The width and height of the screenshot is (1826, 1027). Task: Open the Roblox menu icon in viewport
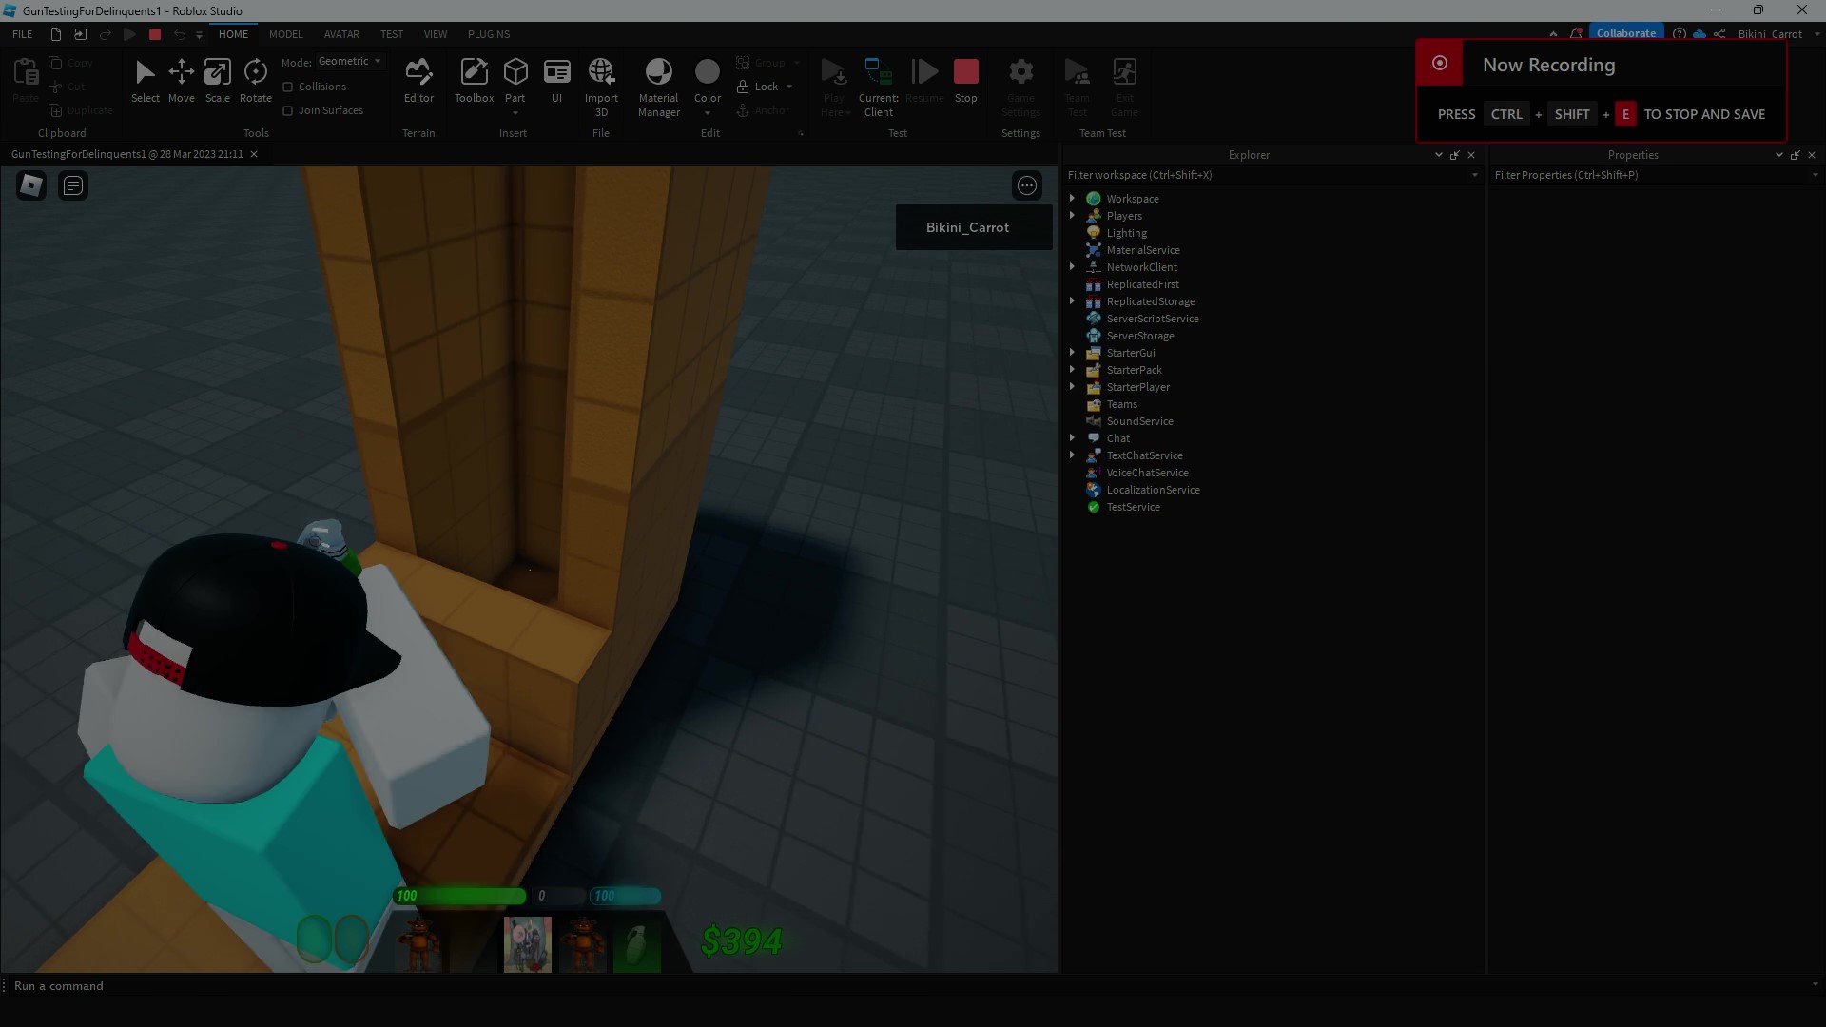point(31,185)
